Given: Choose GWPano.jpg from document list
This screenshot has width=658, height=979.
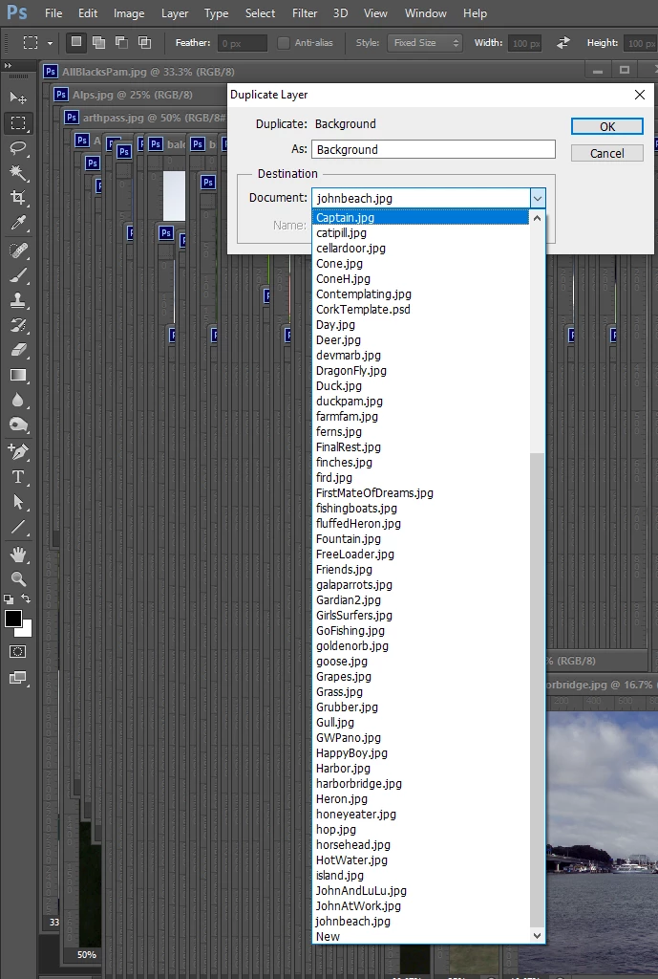Looking at the screenshot, I should click(420, 737).
